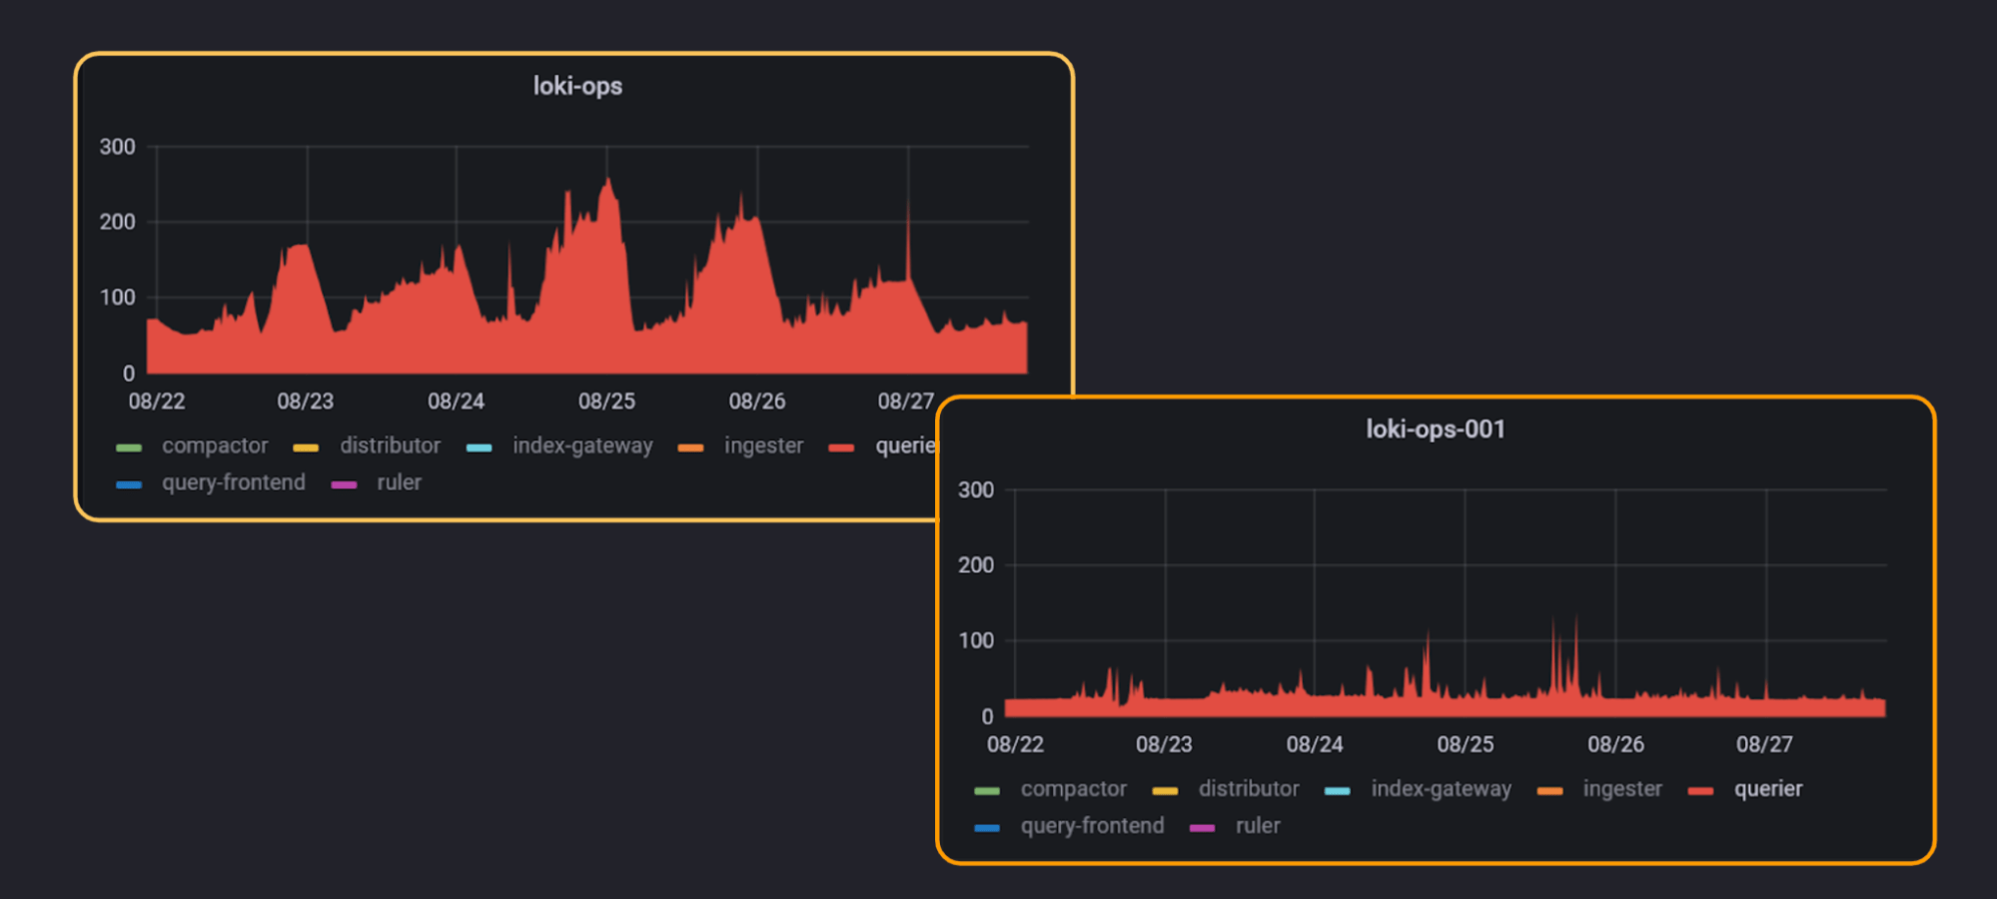Select the compactor legend label in loki-ops
This screenshot has width=1997, height=899.
(215, 447)
